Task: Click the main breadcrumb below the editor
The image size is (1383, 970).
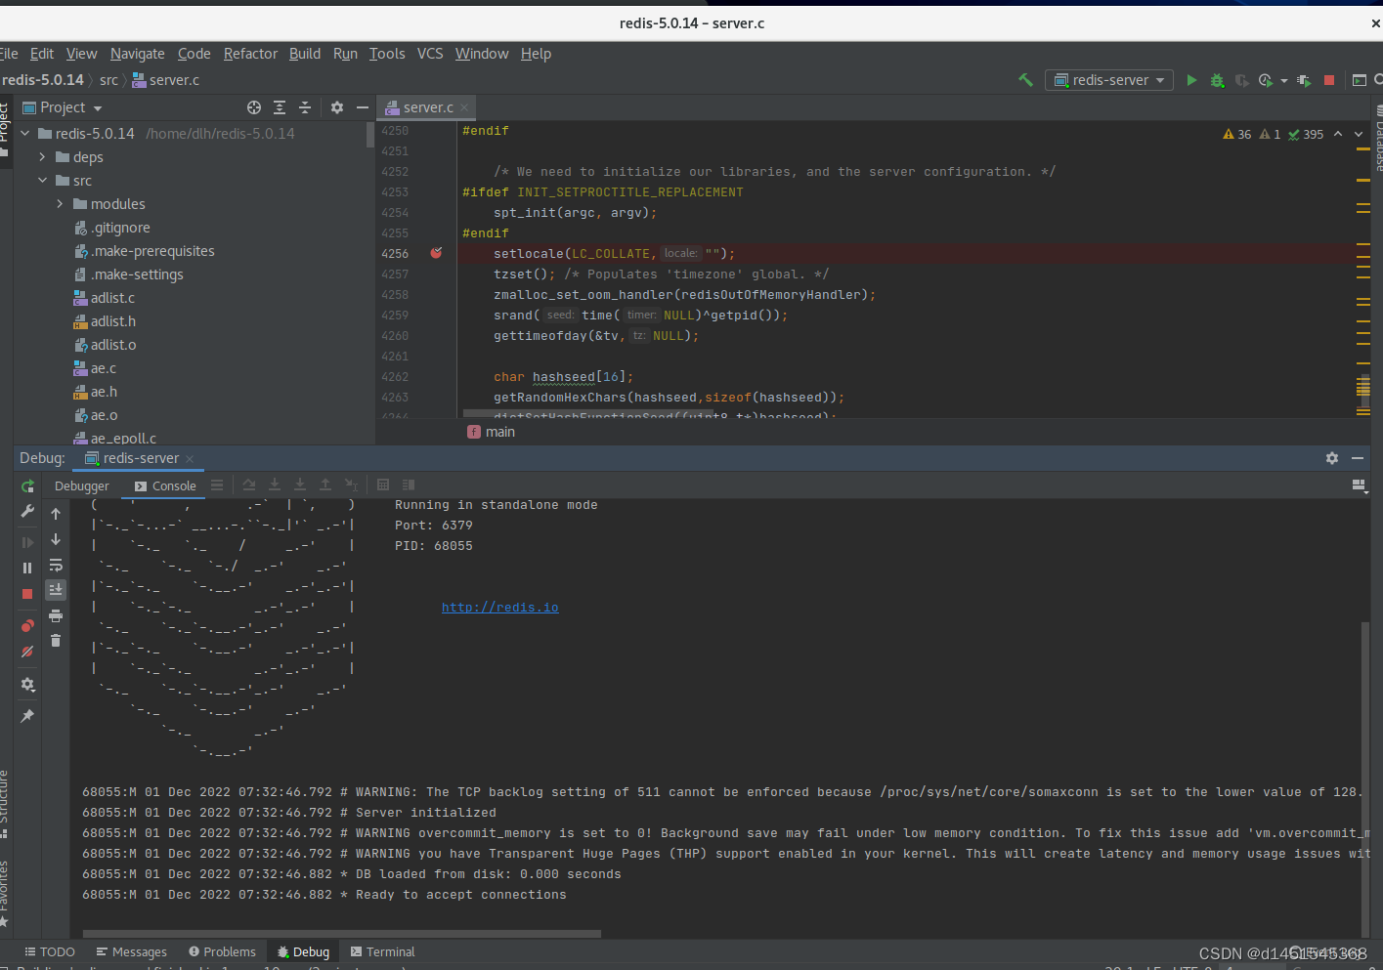Action: pos(499,431)
